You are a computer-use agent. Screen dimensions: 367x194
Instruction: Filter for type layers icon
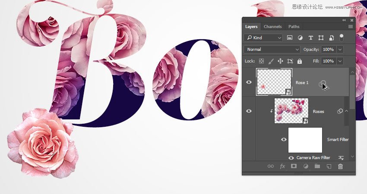pos(310,38)
